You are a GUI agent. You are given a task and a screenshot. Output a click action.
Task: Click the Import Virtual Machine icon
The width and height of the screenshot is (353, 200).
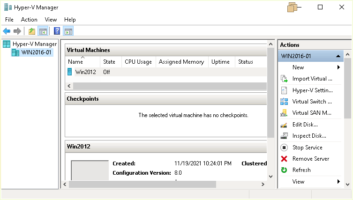click(284, 79)
